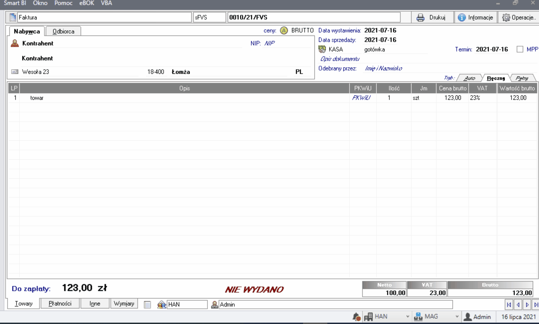The height and width of the screenshot is (324, 539).
Task: Click the notification bell icon in status bar
Action: pos(356,317)
